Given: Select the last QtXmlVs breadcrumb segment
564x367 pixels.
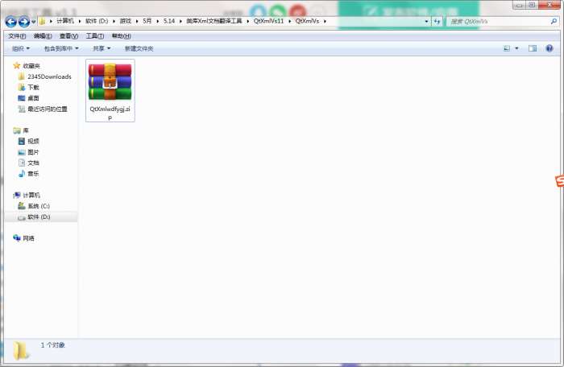Looking at the screenshot, I should [x=307, y=21].
